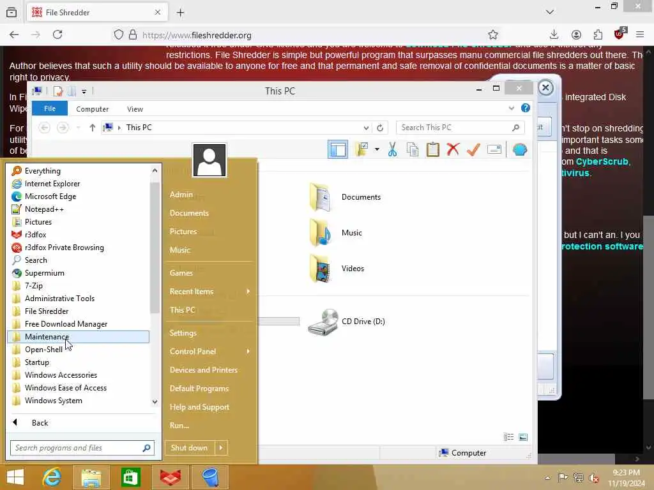This screenshot has height=490, width=654.
Task: Open shut down options arrow
Action: pyautogui.click(x=221, y=448)
